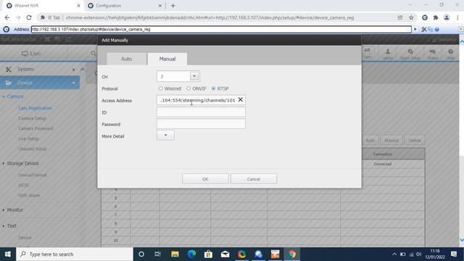Open Live Setup page

tap(28, 138)
